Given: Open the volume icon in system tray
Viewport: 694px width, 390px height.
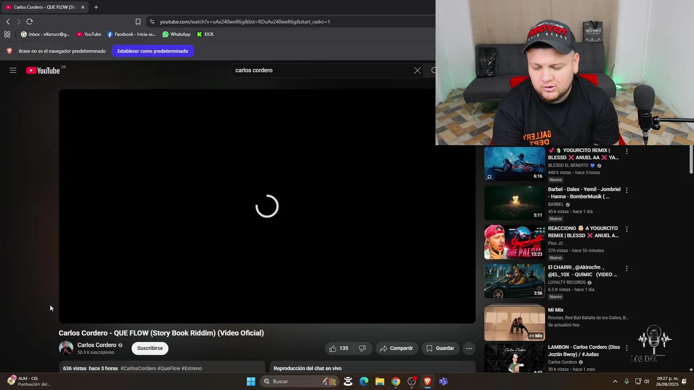Looking at the screenshot, I should pos(646,381).
